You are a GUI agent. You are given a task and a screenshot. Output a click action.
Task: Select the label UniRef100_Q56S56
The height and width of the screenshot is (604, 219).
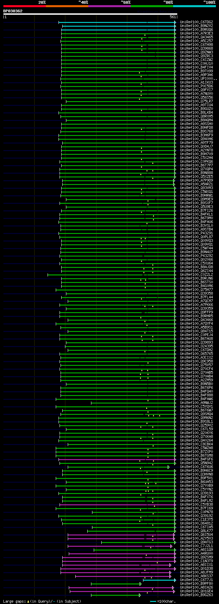tap(196, 97)
